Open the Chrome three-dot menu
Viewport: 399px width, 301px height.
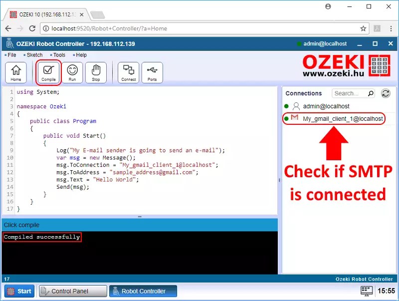pos(391,28)
